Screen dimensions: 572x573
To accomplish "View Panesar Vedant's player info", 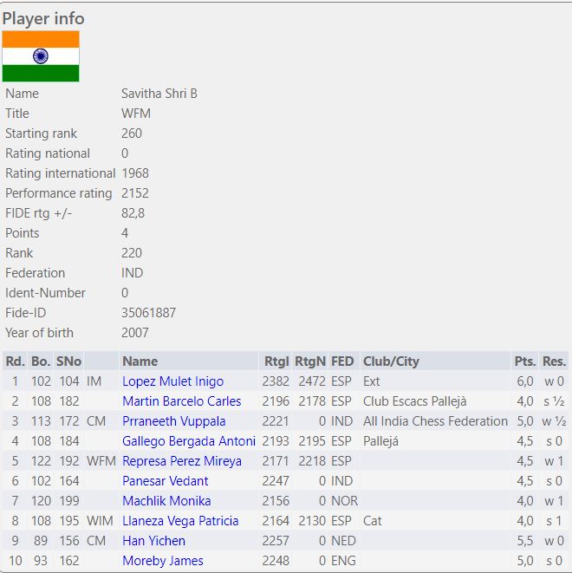I will 165,481.
